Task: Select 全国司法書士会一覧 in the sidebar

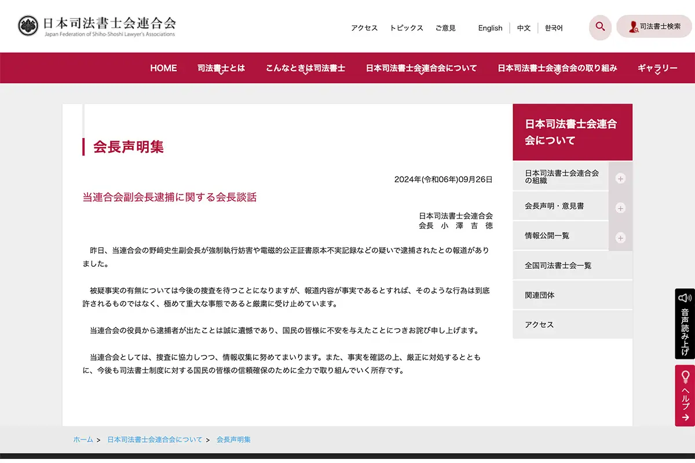Action: [x=558, y=266]
